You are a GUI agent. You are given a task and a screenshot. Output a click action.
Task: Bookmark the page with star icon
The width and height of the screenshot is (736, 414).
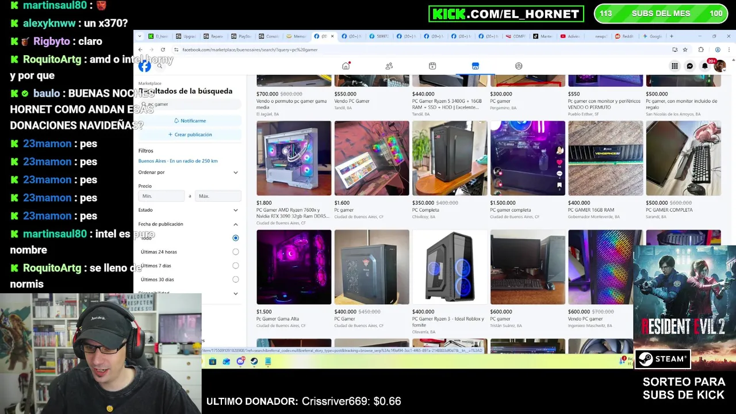685,49
